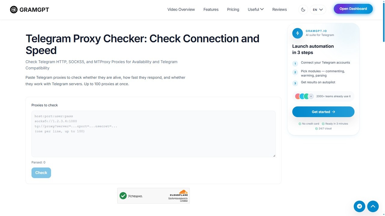Click the 'Успешно.' status text
The width and height of the screenshot is (385, 216).
click(135, 196)
